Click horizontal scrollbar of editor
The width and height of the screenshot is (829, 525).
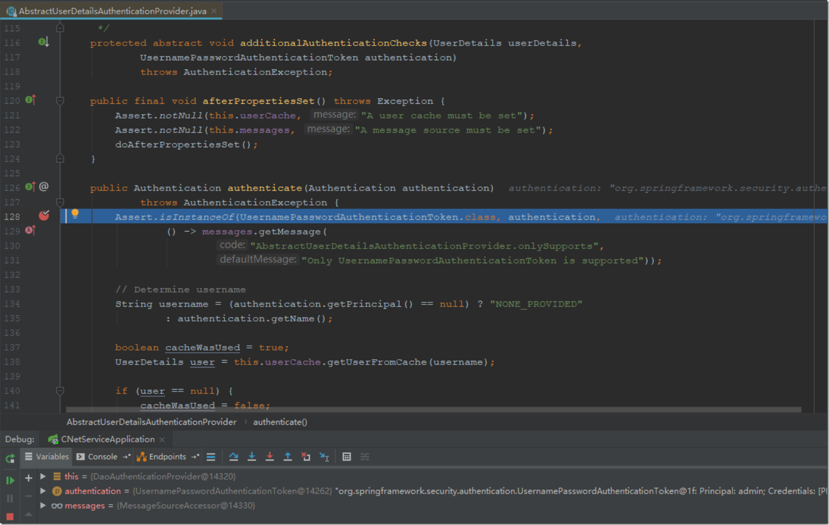point(434,410)
